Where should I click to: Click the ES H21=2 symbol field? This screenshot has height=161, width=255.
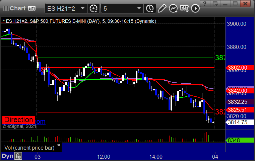click(x=66, y=8)
